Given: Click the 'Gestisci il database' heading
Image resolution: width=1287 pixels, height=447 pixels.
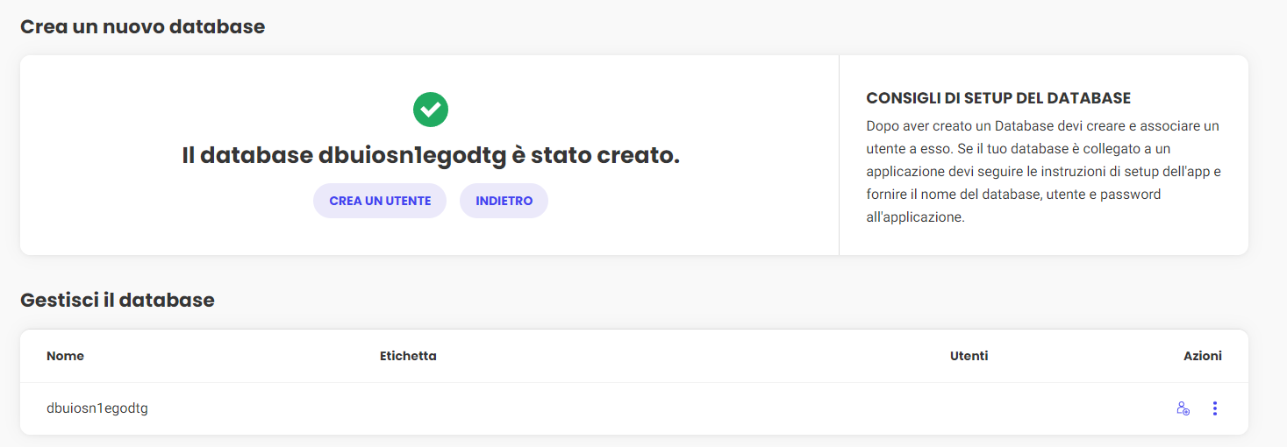Looking at the screenshot, I should [118, 301].
